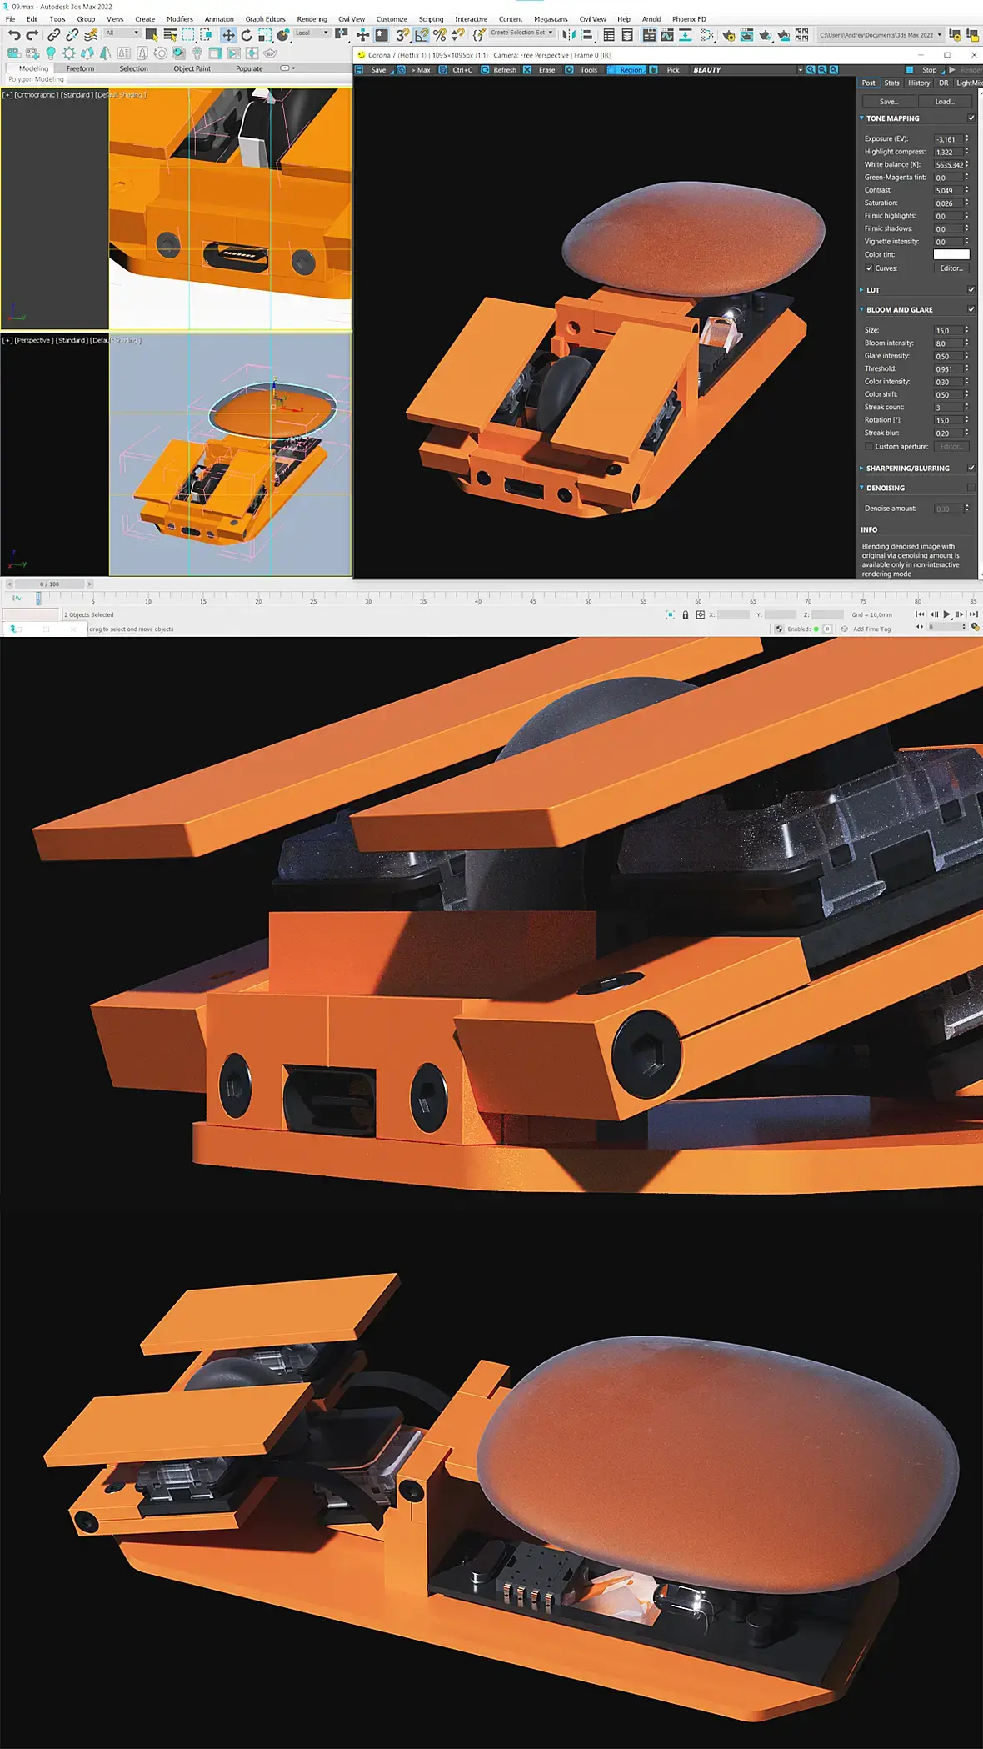983x1749 pixels.
Task: Collapse the Denoising section
Action: (x=861, y=488)
